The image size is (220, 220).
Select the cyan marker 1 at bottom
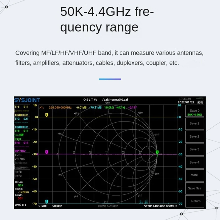click(47, 202)
